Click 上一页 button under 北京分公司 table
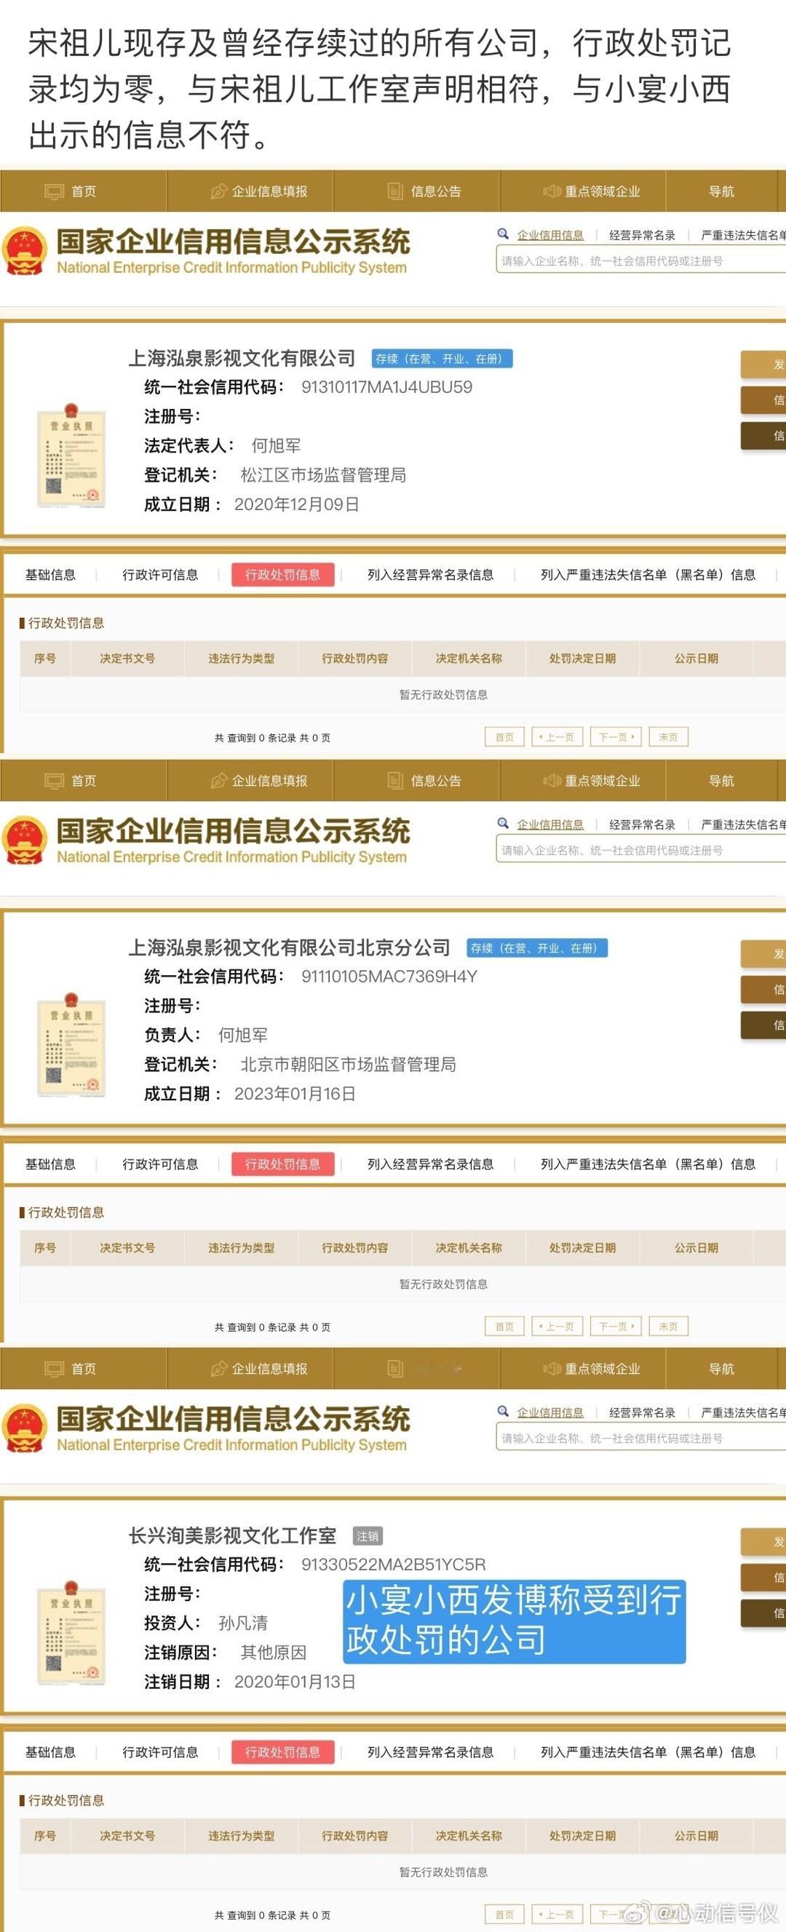Image resolution: width=786 pixels, height=1932 pixels. pyautogui.click(x=557, y=1327)
